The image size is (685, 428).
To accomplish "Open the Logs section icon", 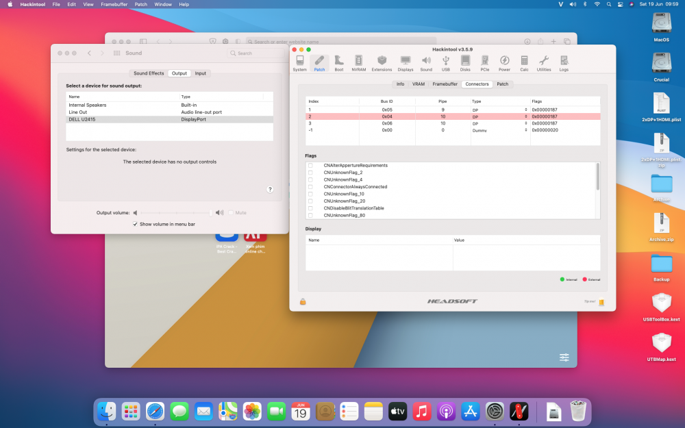I will (x=564, y=63).
